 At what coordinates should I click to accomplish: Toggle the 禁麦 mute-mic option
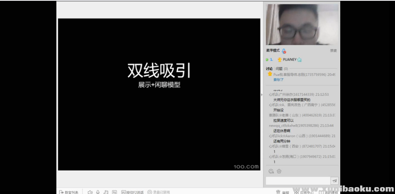pyautogui.click(x=333, y=51)
